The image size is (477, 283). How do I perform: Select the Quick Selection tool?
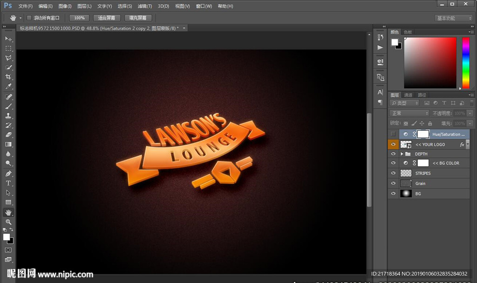8,67
